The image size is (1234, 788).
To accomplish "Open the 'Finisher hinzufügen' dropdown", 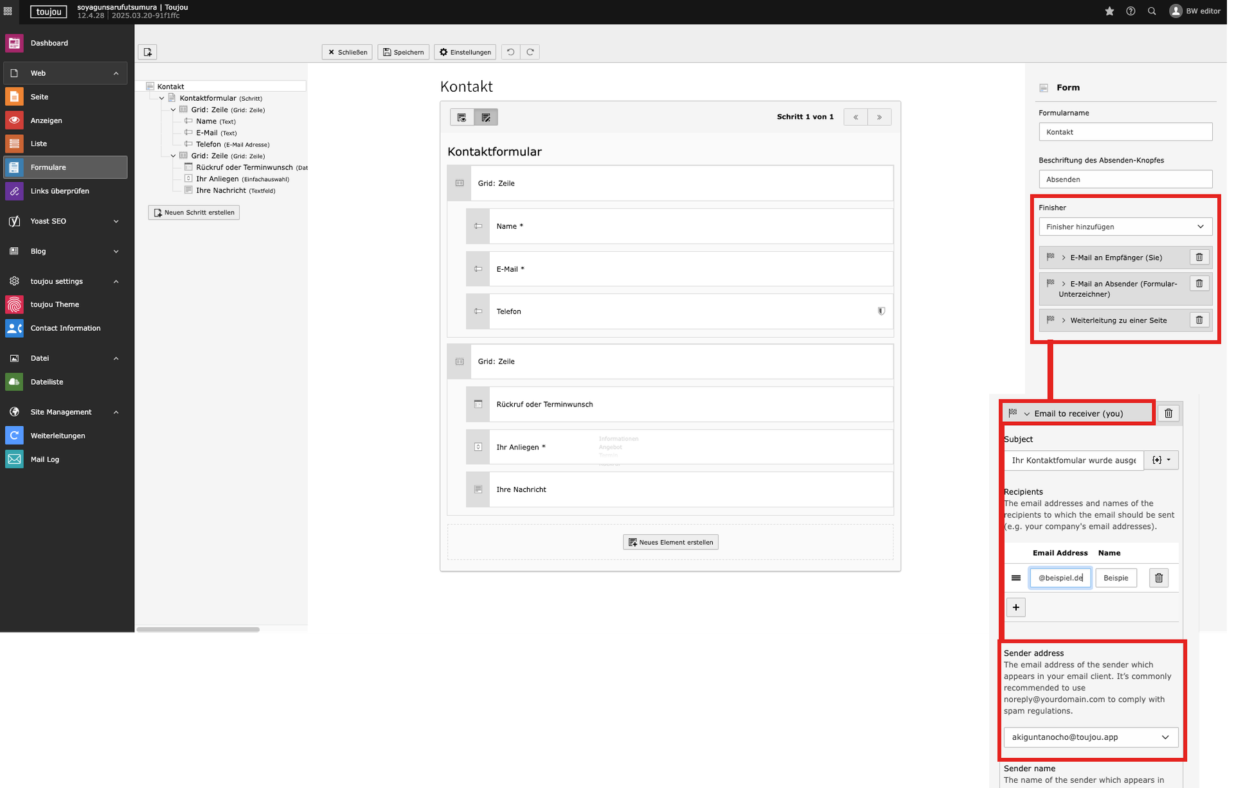I will (1125, 227).
